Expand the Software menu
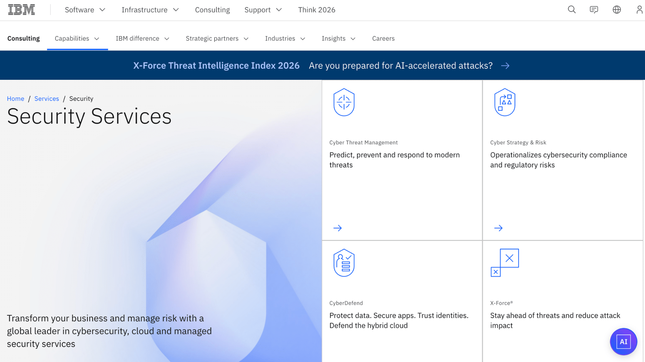Image resolution: width=645 pixels, height=362 pixels. coord(85,10)
